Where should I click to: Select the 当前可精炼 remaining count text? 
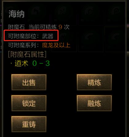(42, 27)
